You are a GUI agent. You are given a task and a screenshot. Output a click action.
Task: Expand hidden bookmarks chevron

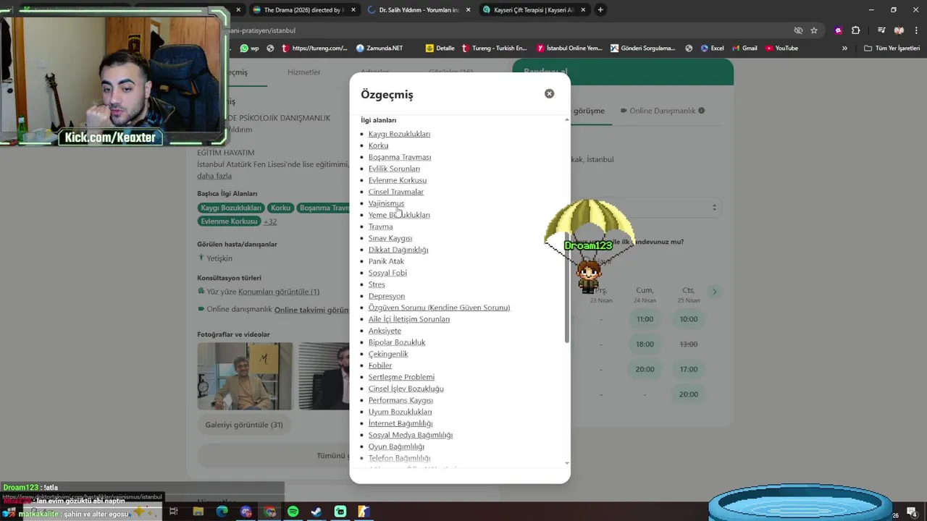point(844,48)
